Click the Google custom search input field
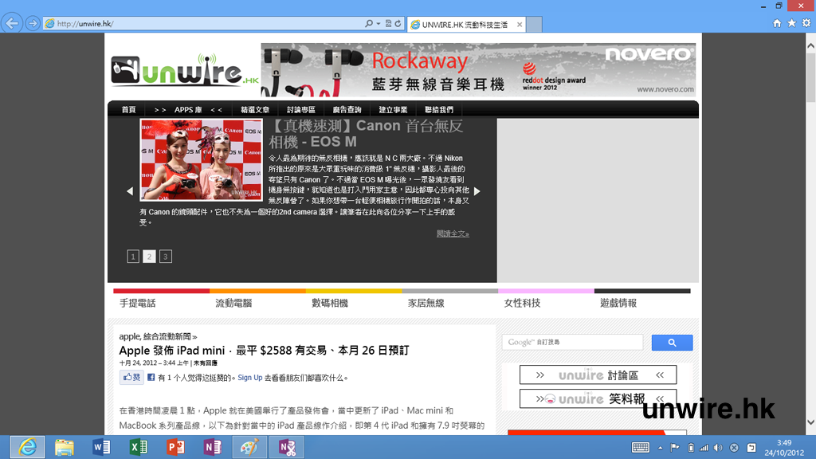 (x=572, y=343)
